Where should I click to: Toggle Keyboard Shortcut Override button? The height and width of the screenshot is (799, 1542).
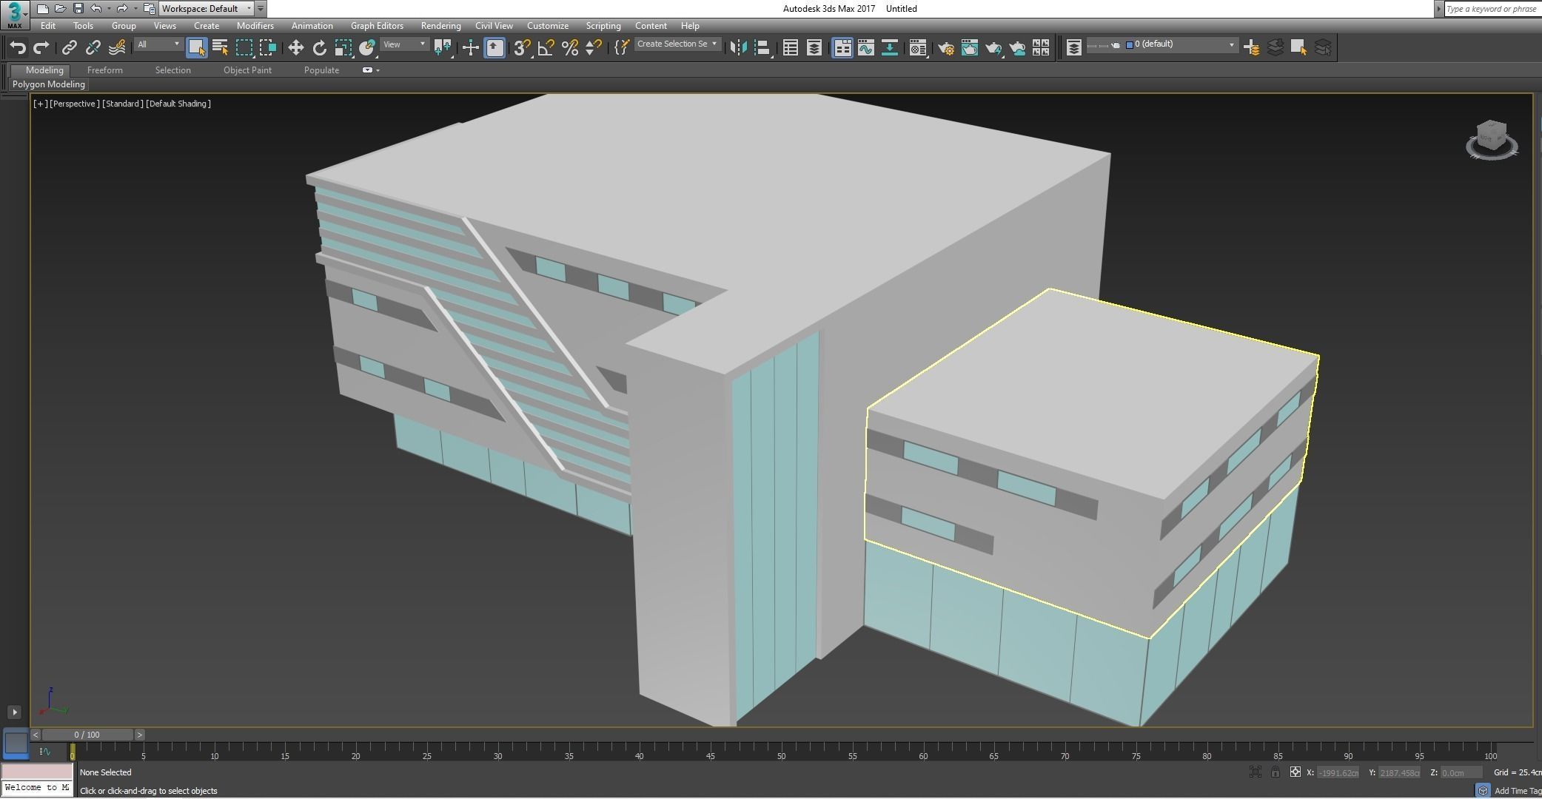(x=495, y=47)
